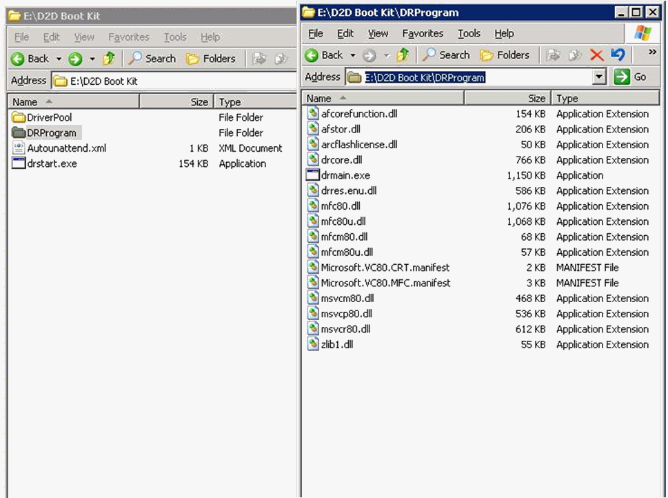Click the Delete (red X) toolbar icon
The width and height of the screenshot is (668, 498).
pos(597,55)
